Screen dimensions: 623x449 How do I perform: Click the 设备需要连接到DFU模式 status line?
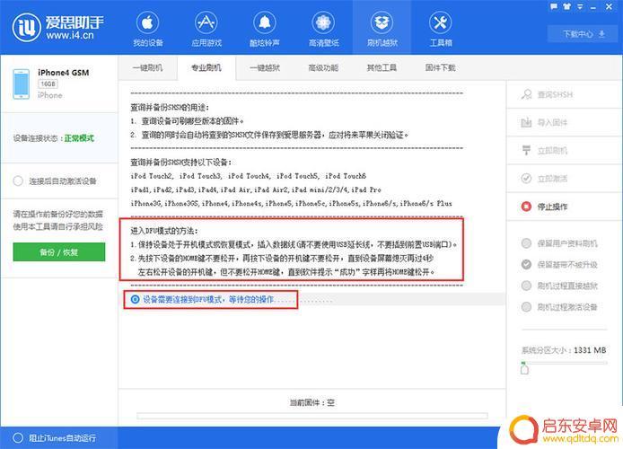point(208,299)
